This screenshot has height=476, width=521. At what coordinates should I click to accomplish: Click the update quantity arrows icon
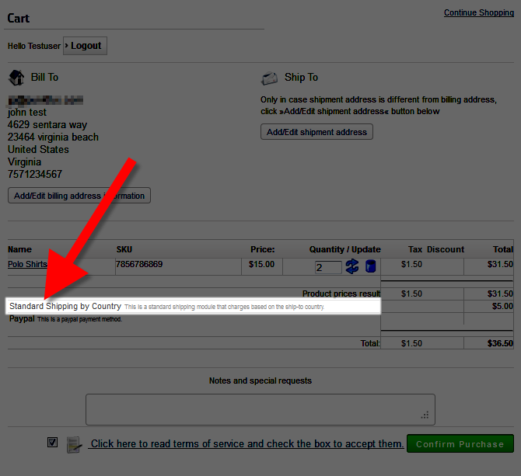pos(352,266)
